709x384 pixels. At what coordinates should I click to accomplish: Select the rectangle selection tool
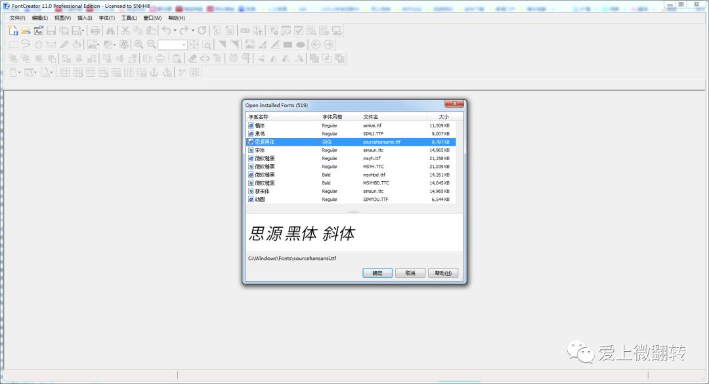[x=13, y=45]
